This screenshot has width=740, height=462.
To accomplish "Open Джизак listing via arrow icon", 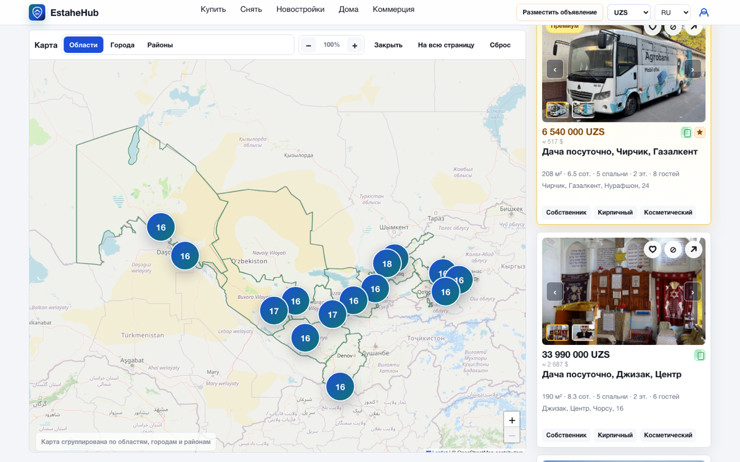I will (x=694, y=249).
